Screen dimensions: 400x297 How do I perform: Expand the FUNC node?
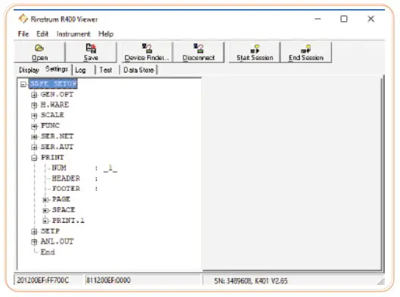coord(34,126)
